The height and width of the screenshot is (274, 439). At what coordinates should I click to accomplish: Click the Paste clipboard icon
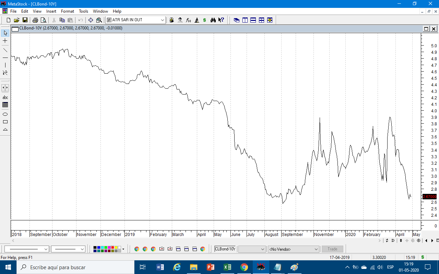[x=70, y=20]
